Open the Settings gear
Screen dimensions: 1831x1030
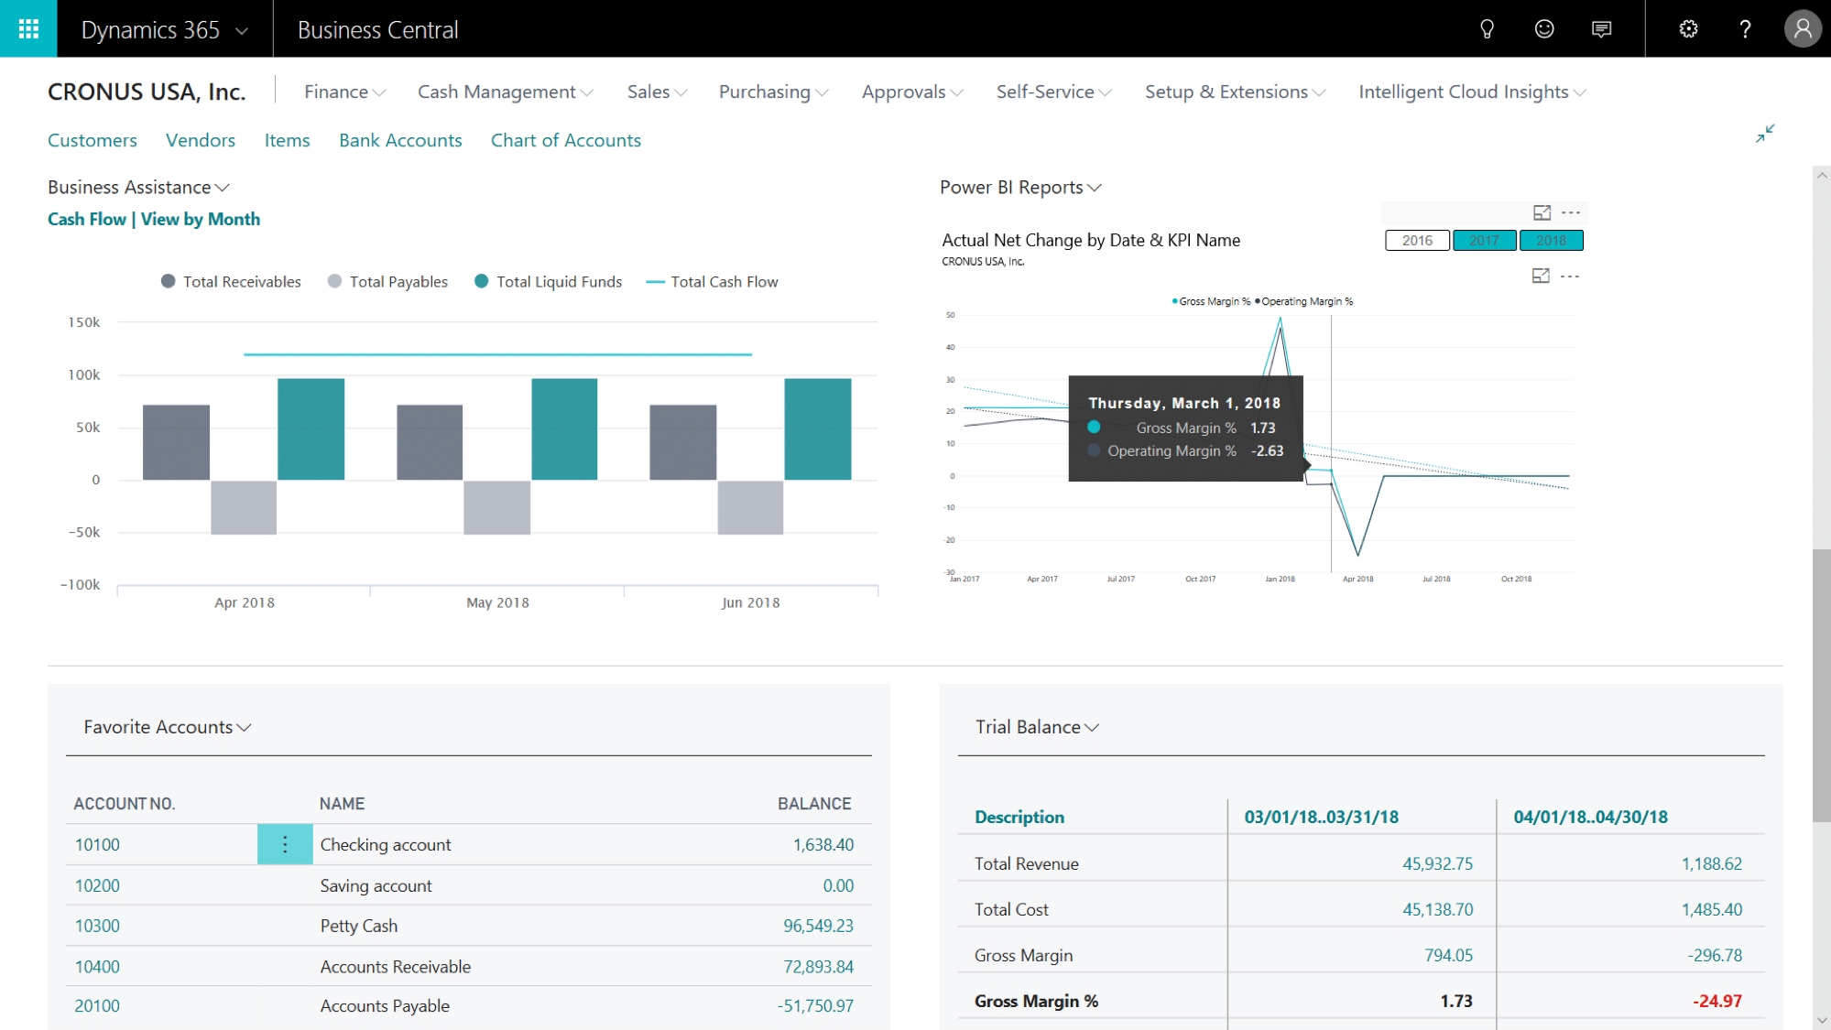[x=1688, y=28]
